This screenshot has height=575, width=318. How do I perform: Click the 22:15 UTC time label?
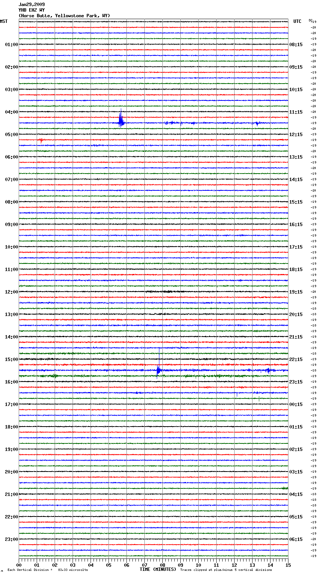(296, 359)
